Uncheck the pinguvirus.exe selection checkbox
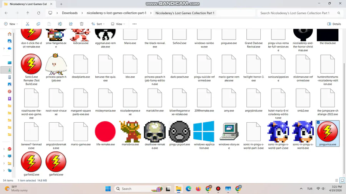 tap(318, 122)
